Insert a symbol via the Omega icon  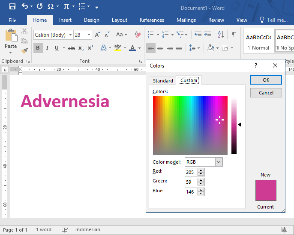pos(51,6)
